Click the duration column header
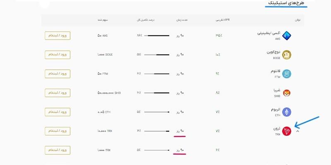331x165 pixels. coord(182,20)
